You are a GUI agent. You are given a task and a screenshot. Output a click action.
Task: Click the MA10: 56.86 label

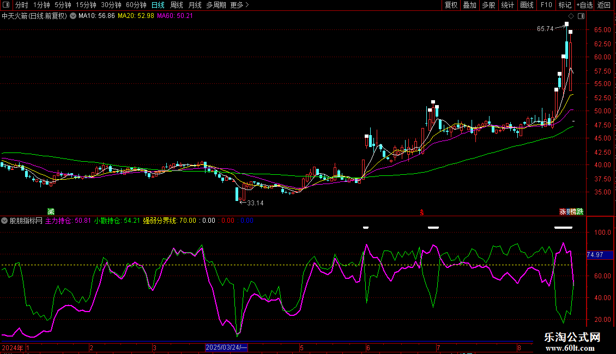pyautogui.click(x=96, y=16)
